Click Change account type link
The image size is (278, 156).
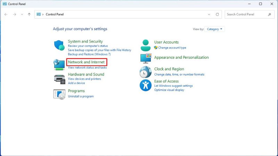pos(172,47)
